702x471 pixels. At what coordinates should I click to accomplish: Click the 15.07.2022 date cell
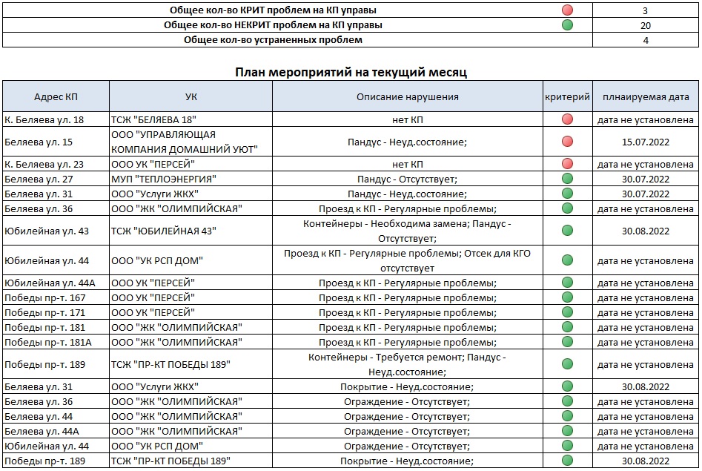(646, 142)
